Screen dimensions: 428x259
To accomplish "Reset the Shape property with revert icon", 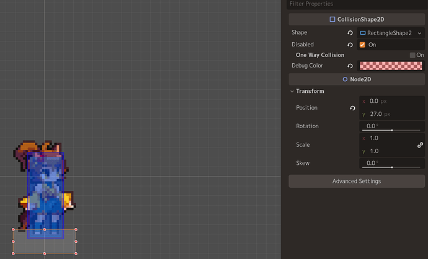I will click(350, 33).
